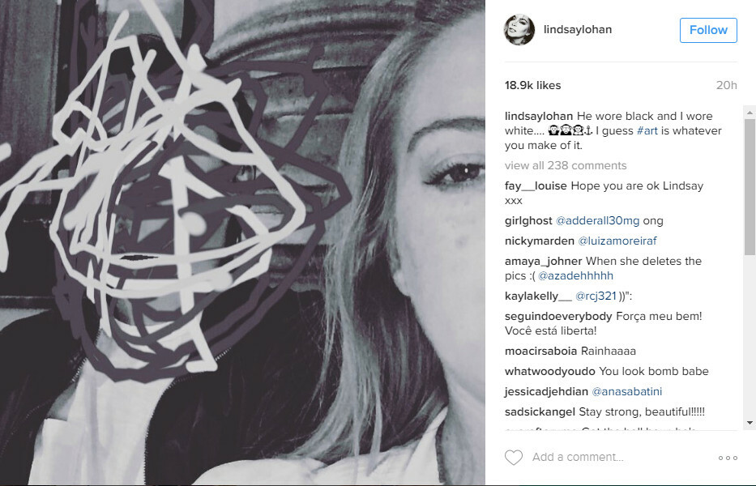Click the lindsaylohan profile avatar
The image size is (756, 486).
[x=519, y=30]
